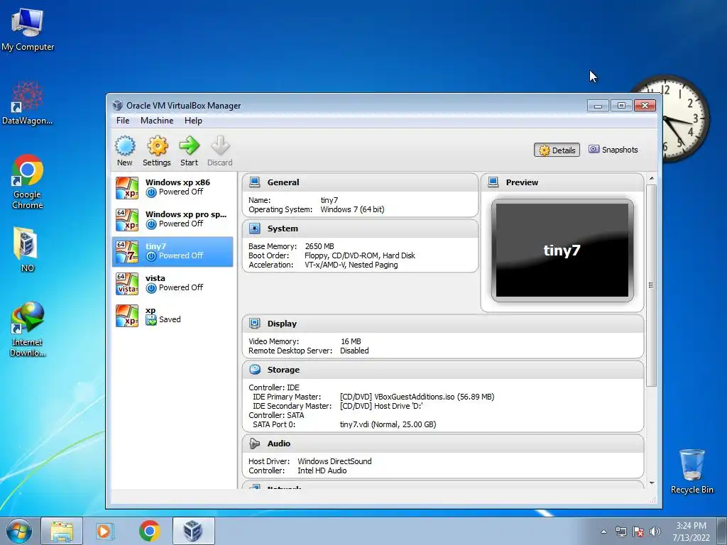Click the New virtual machine toolbar icon
The image size is (727, 545).
[125, 146]
